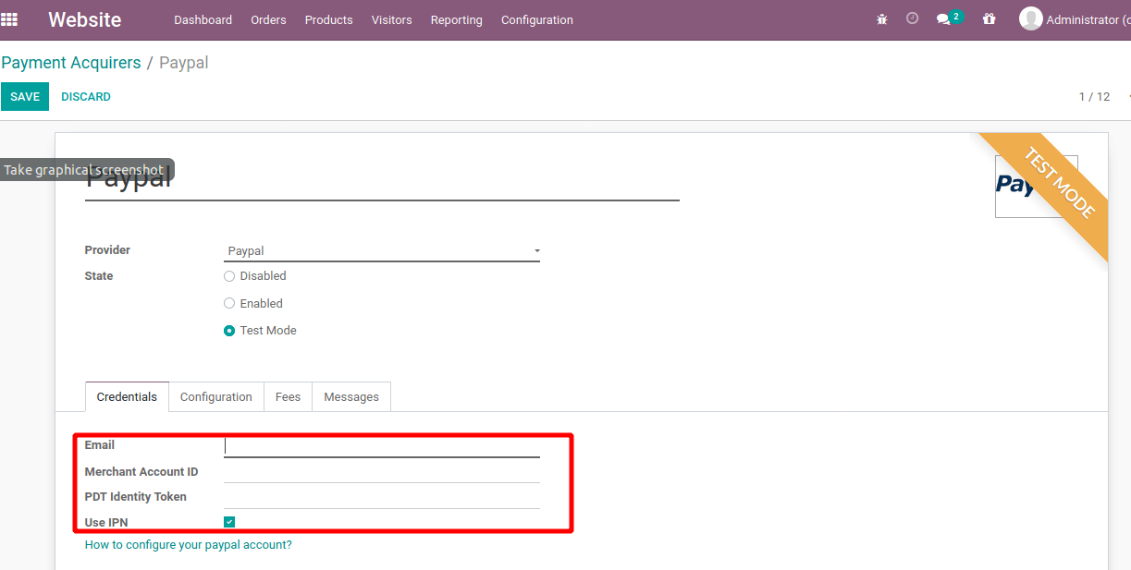
Task: Select the Enabled state option
Action: (229, 303)
